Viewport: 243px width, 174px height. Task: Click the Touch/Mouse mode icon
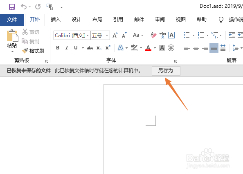(x=50, y=7)
